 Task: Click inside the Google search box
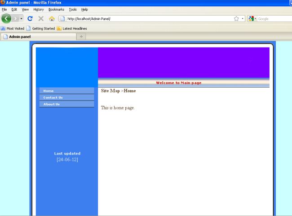point(274,19)
